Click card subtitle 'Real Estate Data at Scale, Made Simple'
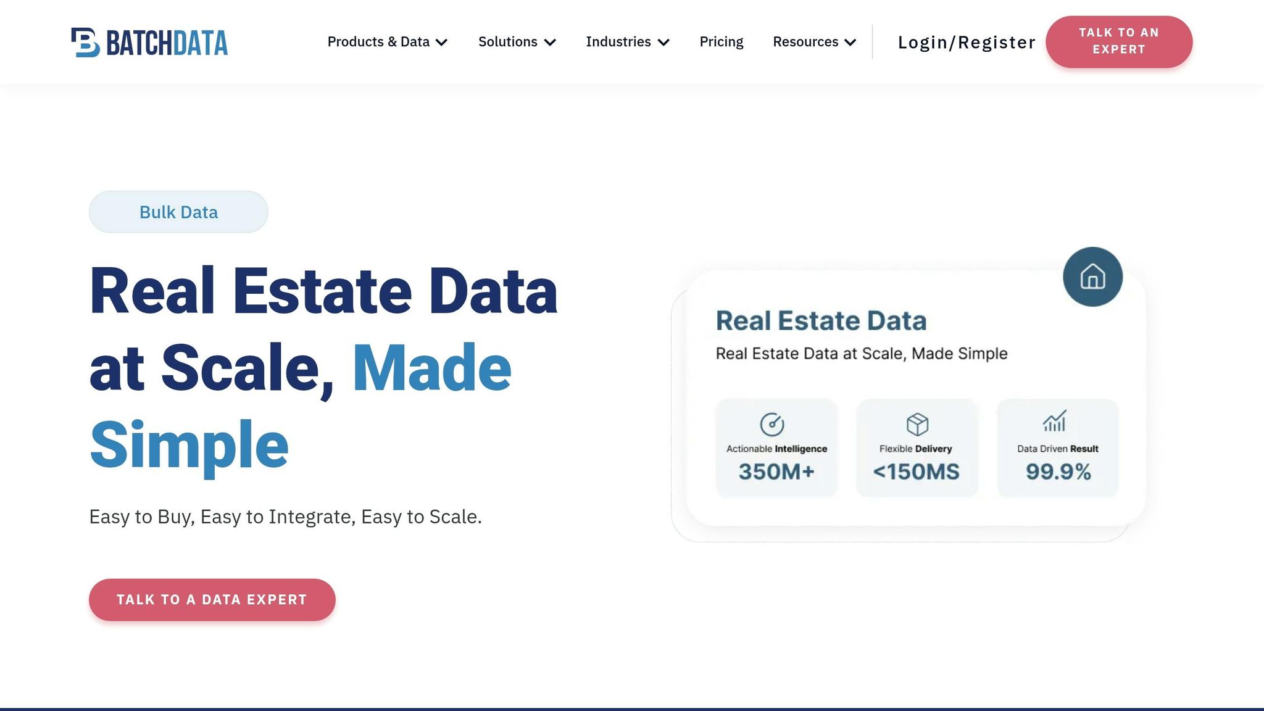 click(862, 354)
